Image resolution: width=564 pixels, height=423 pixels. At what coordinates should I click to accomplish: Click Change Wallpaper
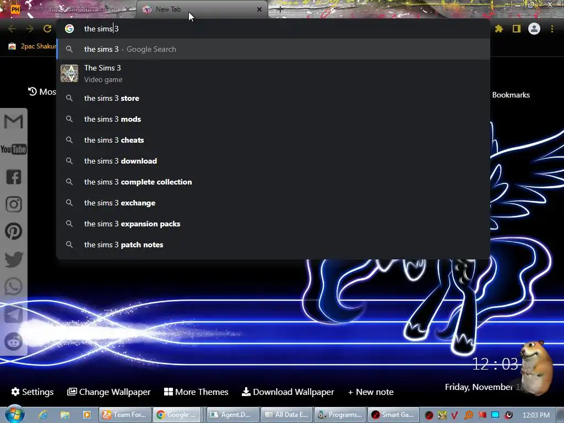tap(109, 392)
